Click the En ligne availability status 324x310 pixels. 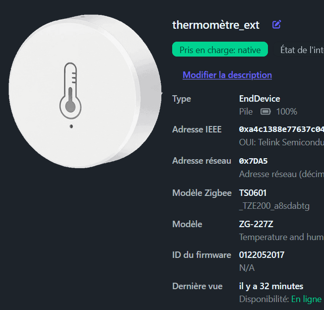[x=306, y=299]
